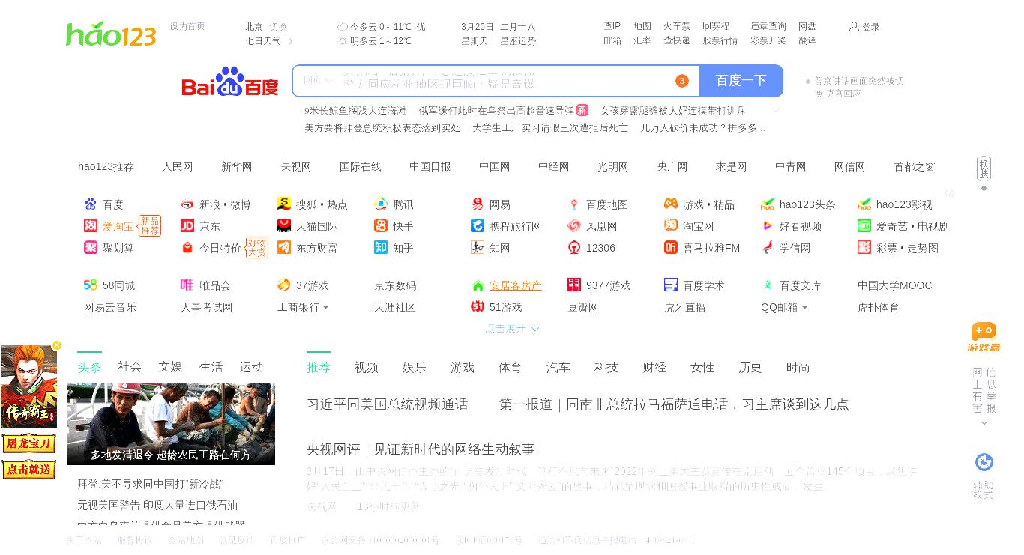Screen dimensions: 1024x555
Task: Click 设为首页 link
Action: point(187,26)
